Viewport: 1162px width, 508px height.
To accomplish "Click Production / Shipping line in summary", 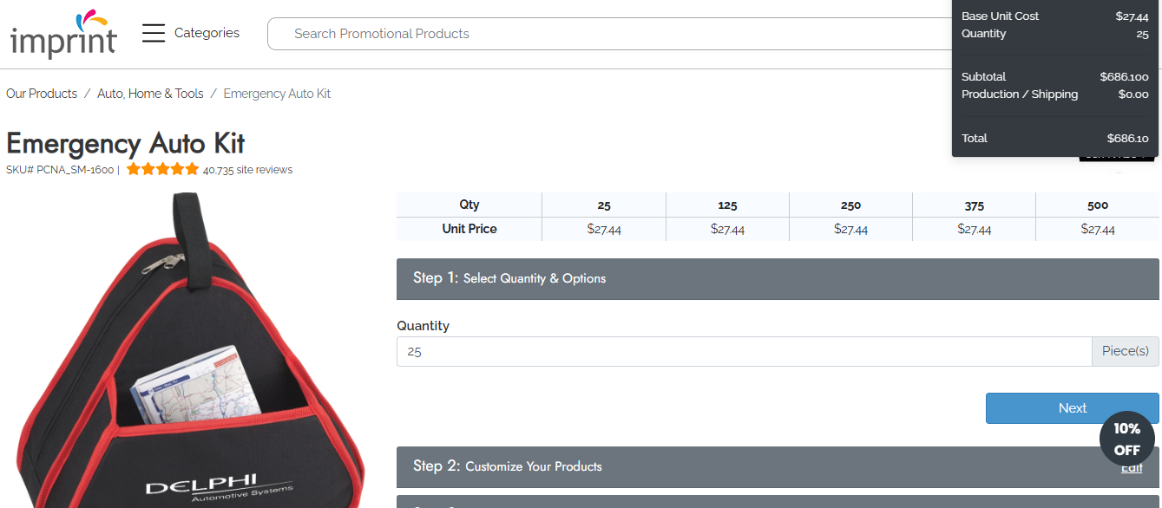I will click(1054, 94).
